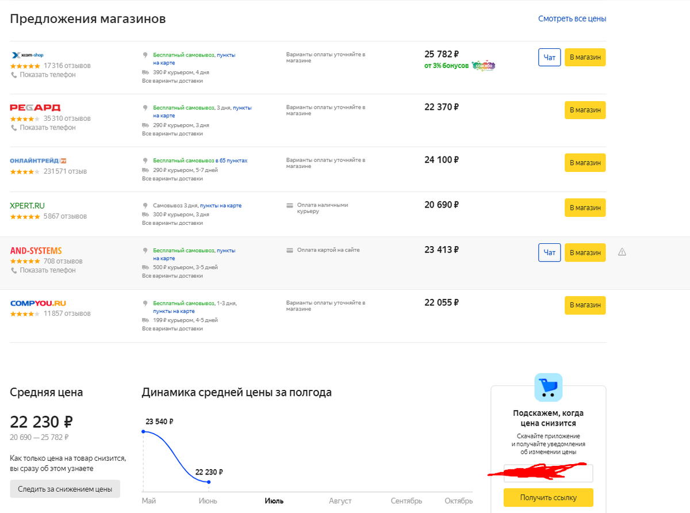Show pickup points on map for Регард
This screenshot has height=513, width=690.
coord(202,112)
